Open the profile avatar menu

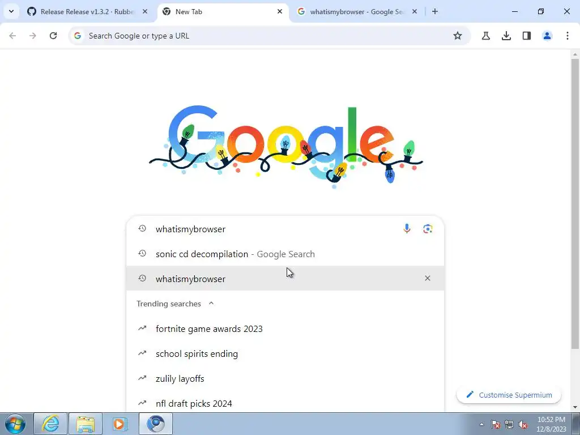547,36
